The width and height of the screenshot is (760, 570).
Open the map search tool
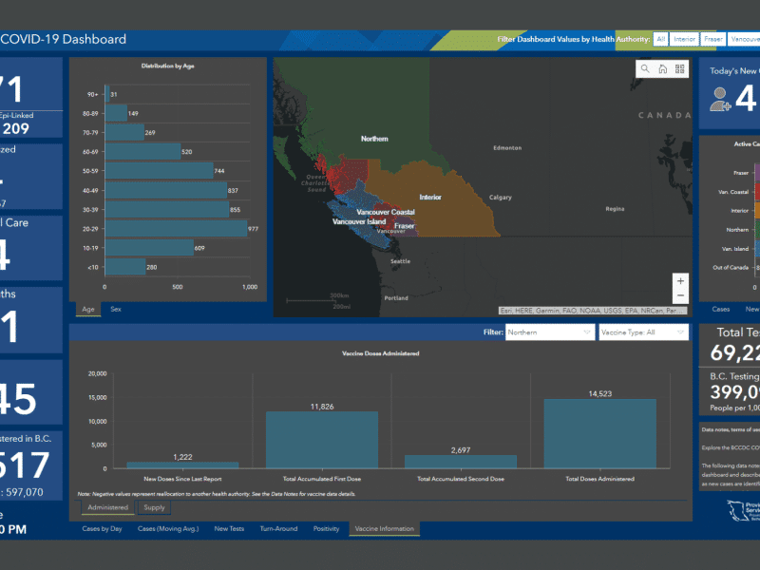pyautogui.click(x=646, y=69)
